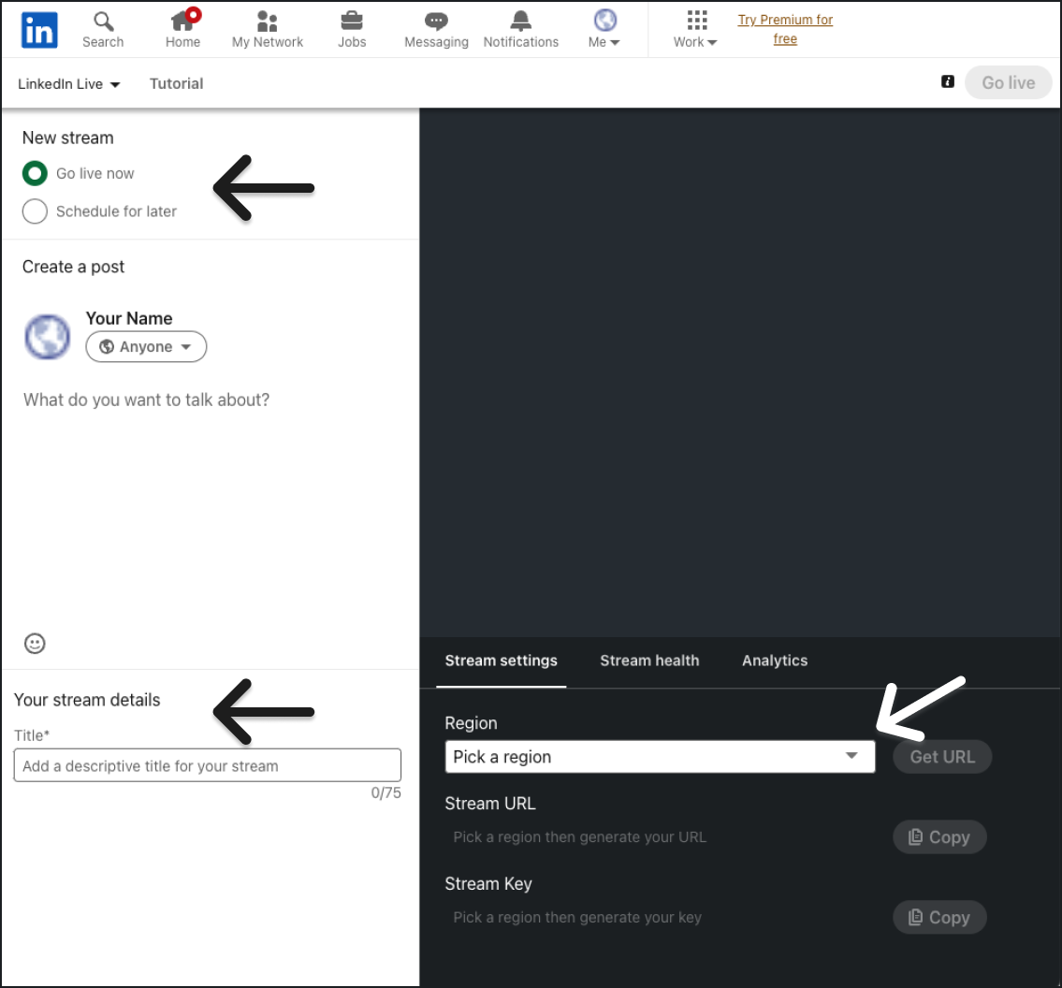Viewport: 1062px width, 988px height.
Task: Open Messaging chat bubble icon
Action: pyautogui.click(x=436, y=30)
